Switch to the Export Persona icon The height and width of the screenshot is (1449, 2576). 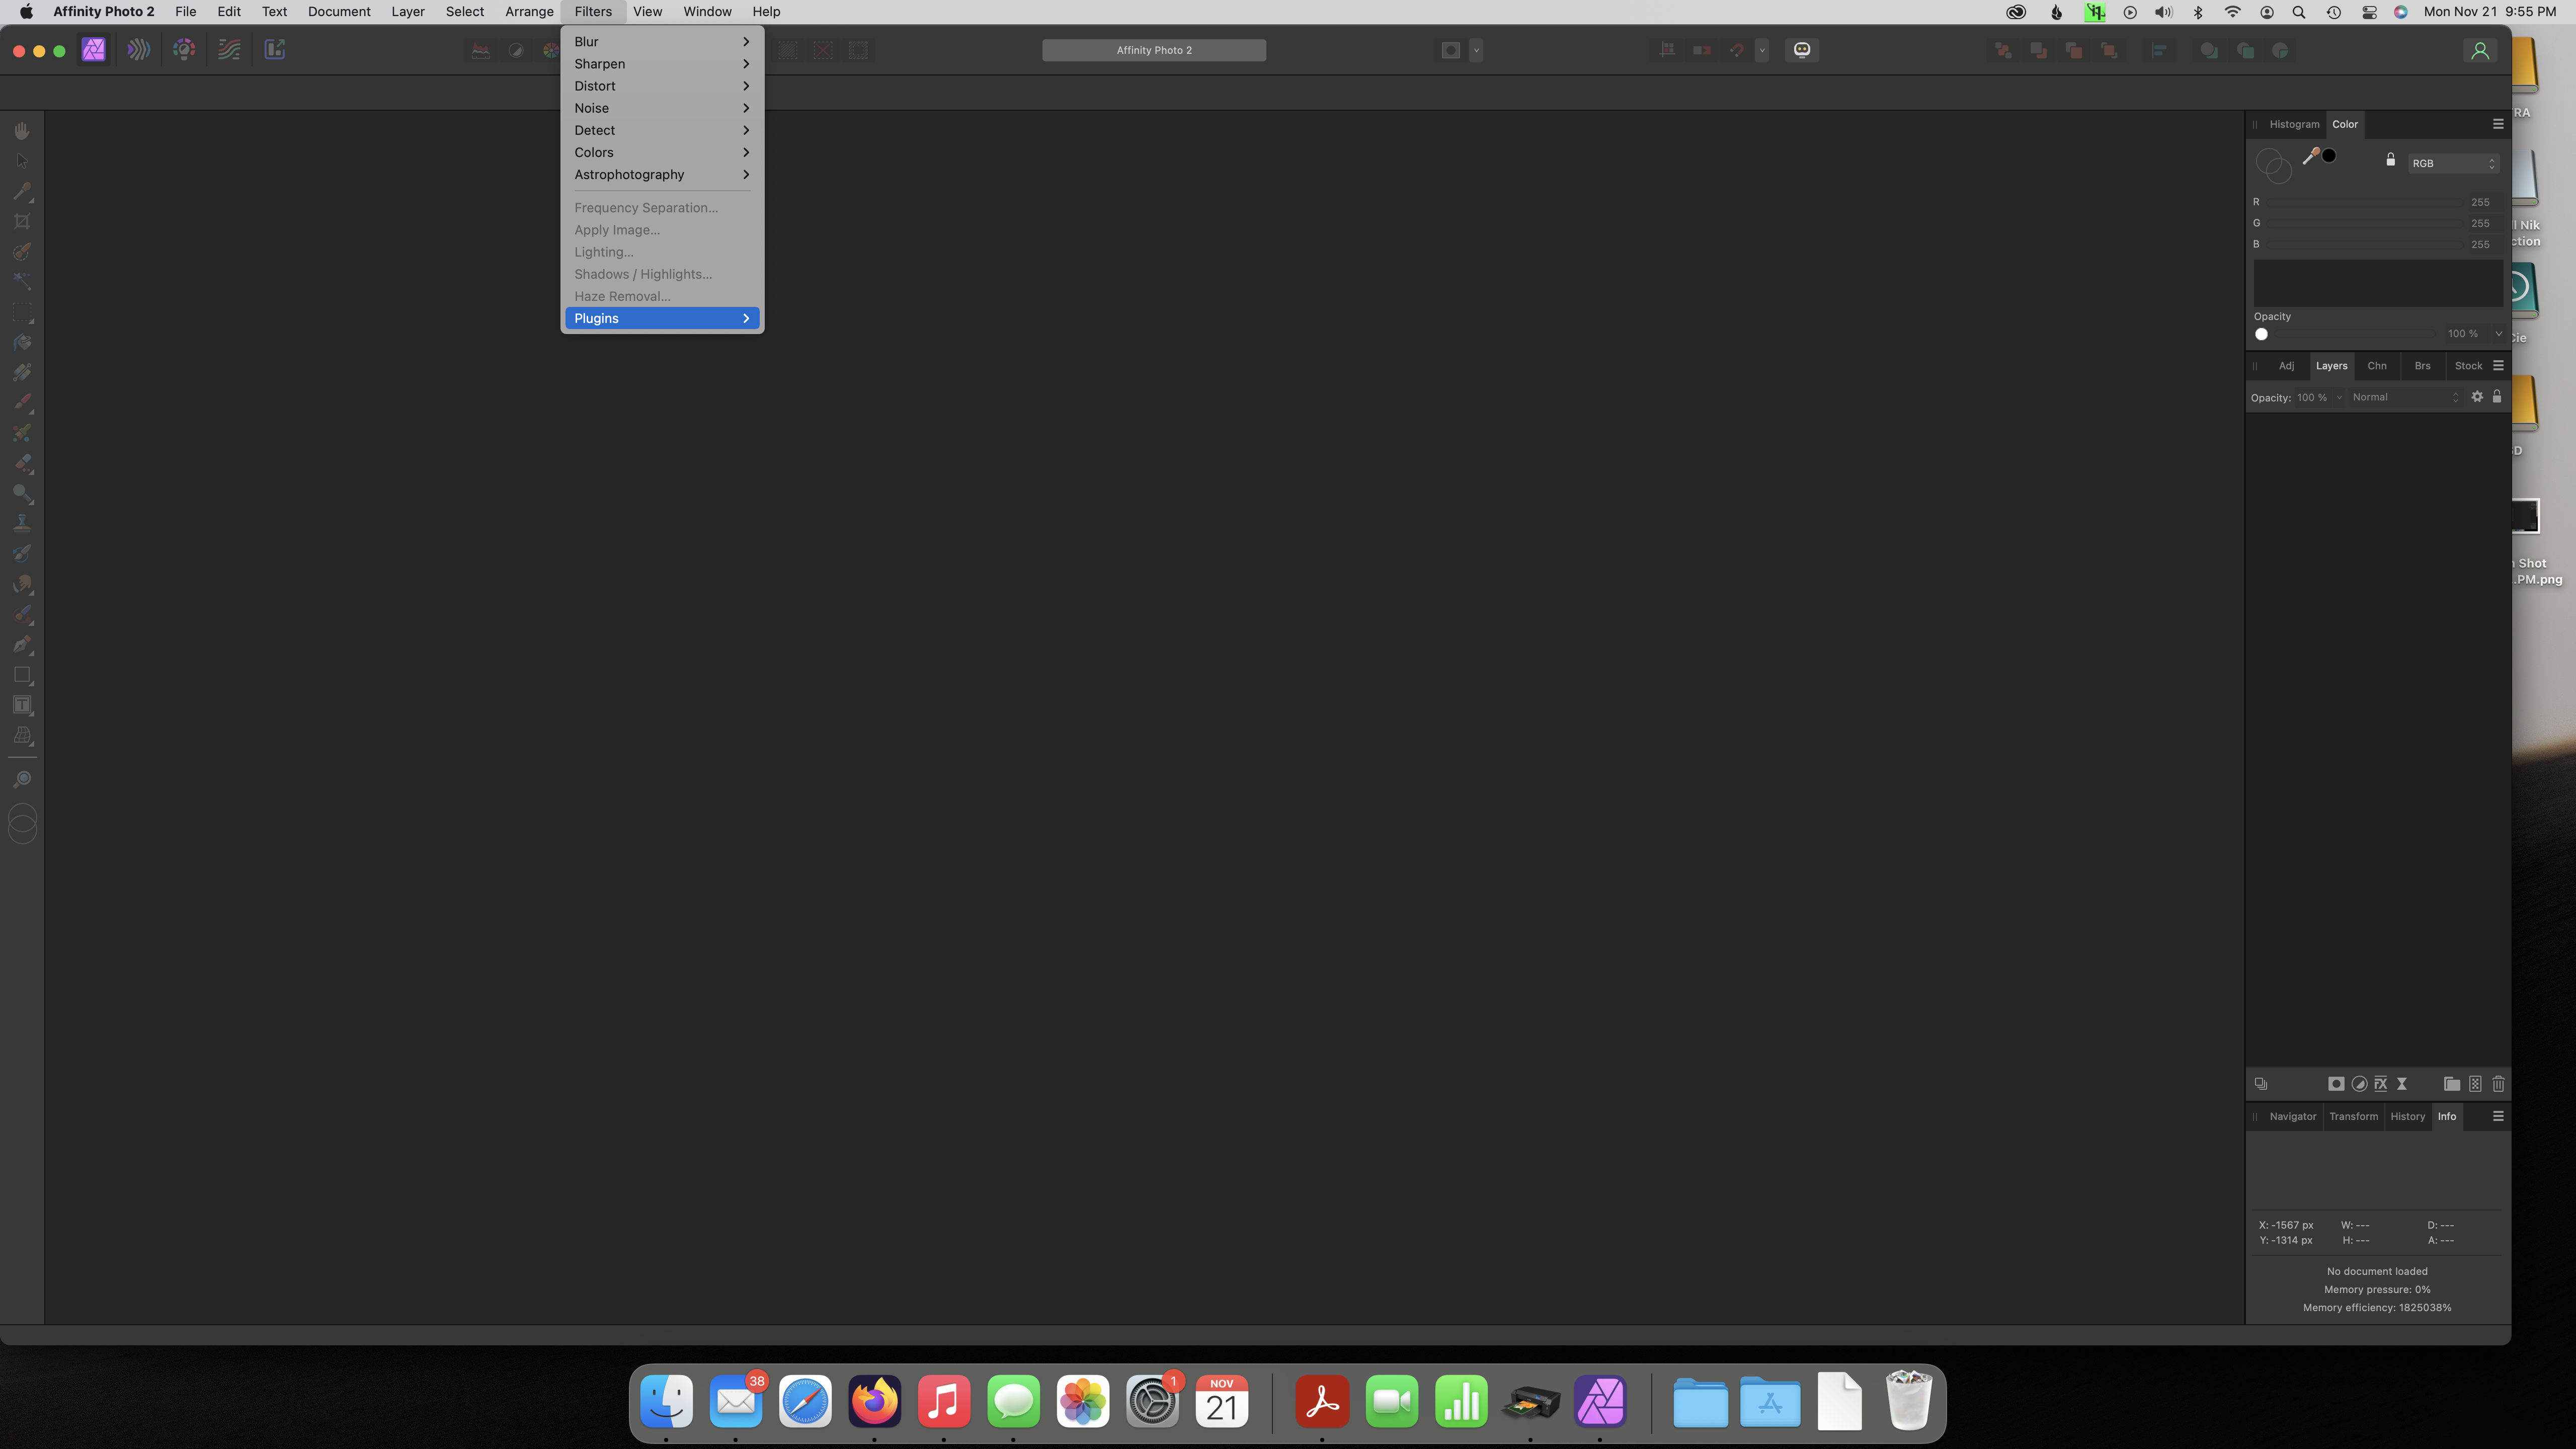(x=274, y=50)
